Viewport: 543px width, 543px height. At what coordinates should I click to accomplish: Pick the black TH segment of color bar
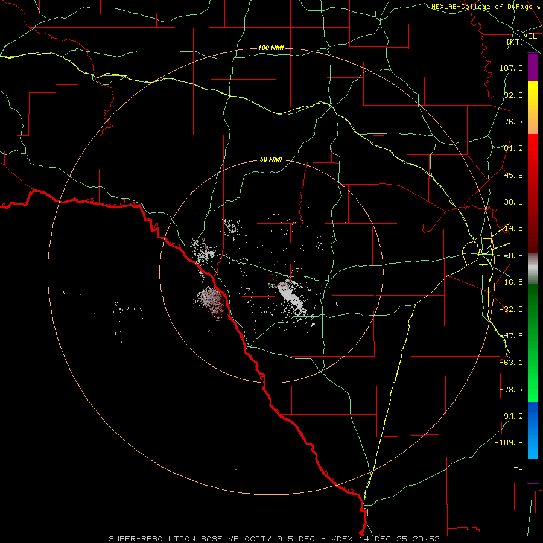[533, 470]
